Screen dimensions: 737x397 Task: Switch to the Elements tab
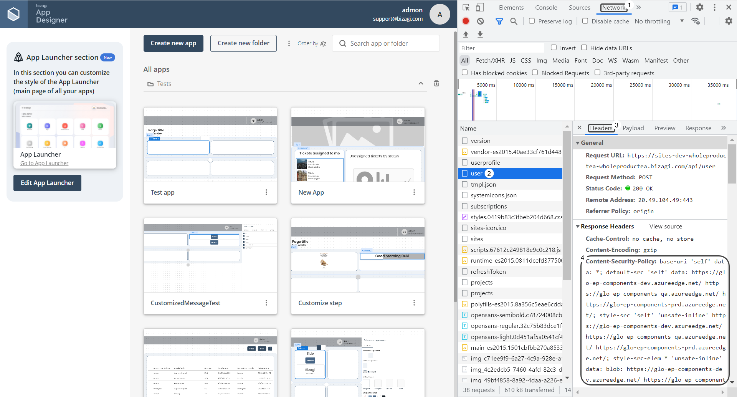click(511, 7)
